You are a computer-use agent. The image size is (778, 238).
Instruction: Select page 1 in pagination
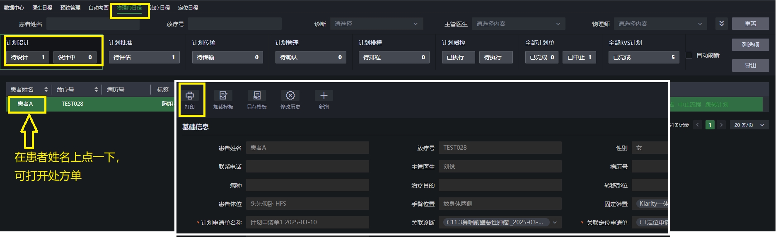(x=710, y=125)
